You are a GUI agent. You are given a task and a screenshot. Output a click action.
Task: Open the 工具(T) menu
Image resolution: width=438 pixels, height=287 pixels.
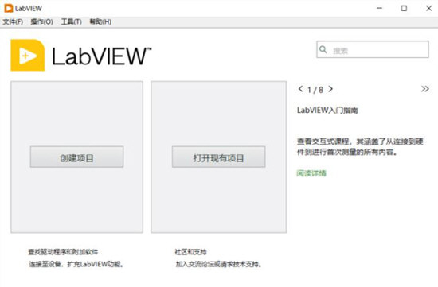click(71, 21)
